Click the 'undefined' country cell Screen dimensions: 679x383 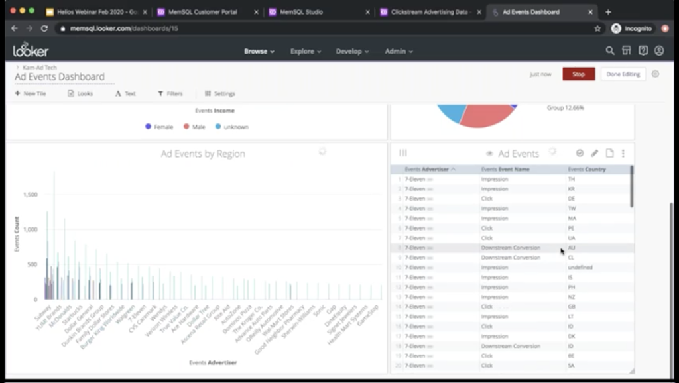[x=580, y=268]
